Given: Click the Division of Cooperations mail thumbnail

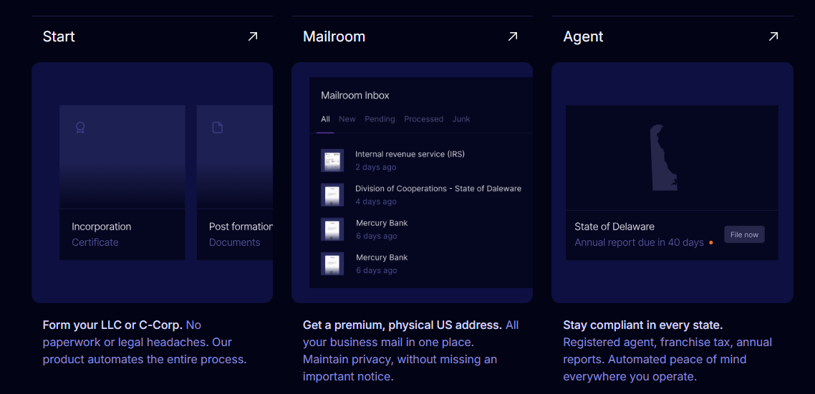Looking at the screenshot, I should point(332,195).
